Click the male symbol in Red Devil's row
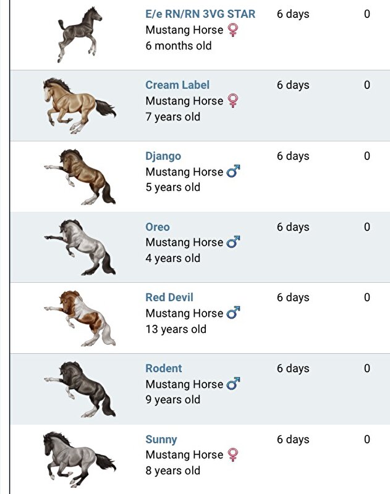The image size is (390, 494). pyautogui.click(x=233, y=312)
